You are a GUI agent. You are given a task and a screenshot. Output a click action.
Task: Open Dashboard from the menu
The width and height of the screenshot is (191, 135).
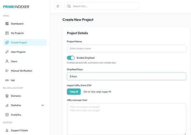click(x=25, y=24)
